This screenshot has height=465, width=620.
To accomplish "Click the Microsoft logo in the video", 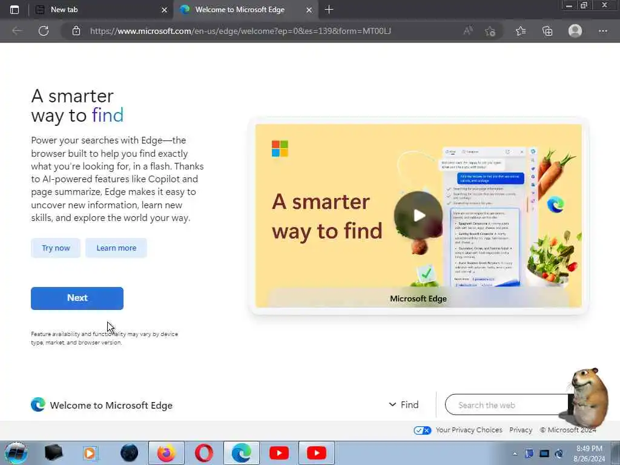I will coord(280,149).
